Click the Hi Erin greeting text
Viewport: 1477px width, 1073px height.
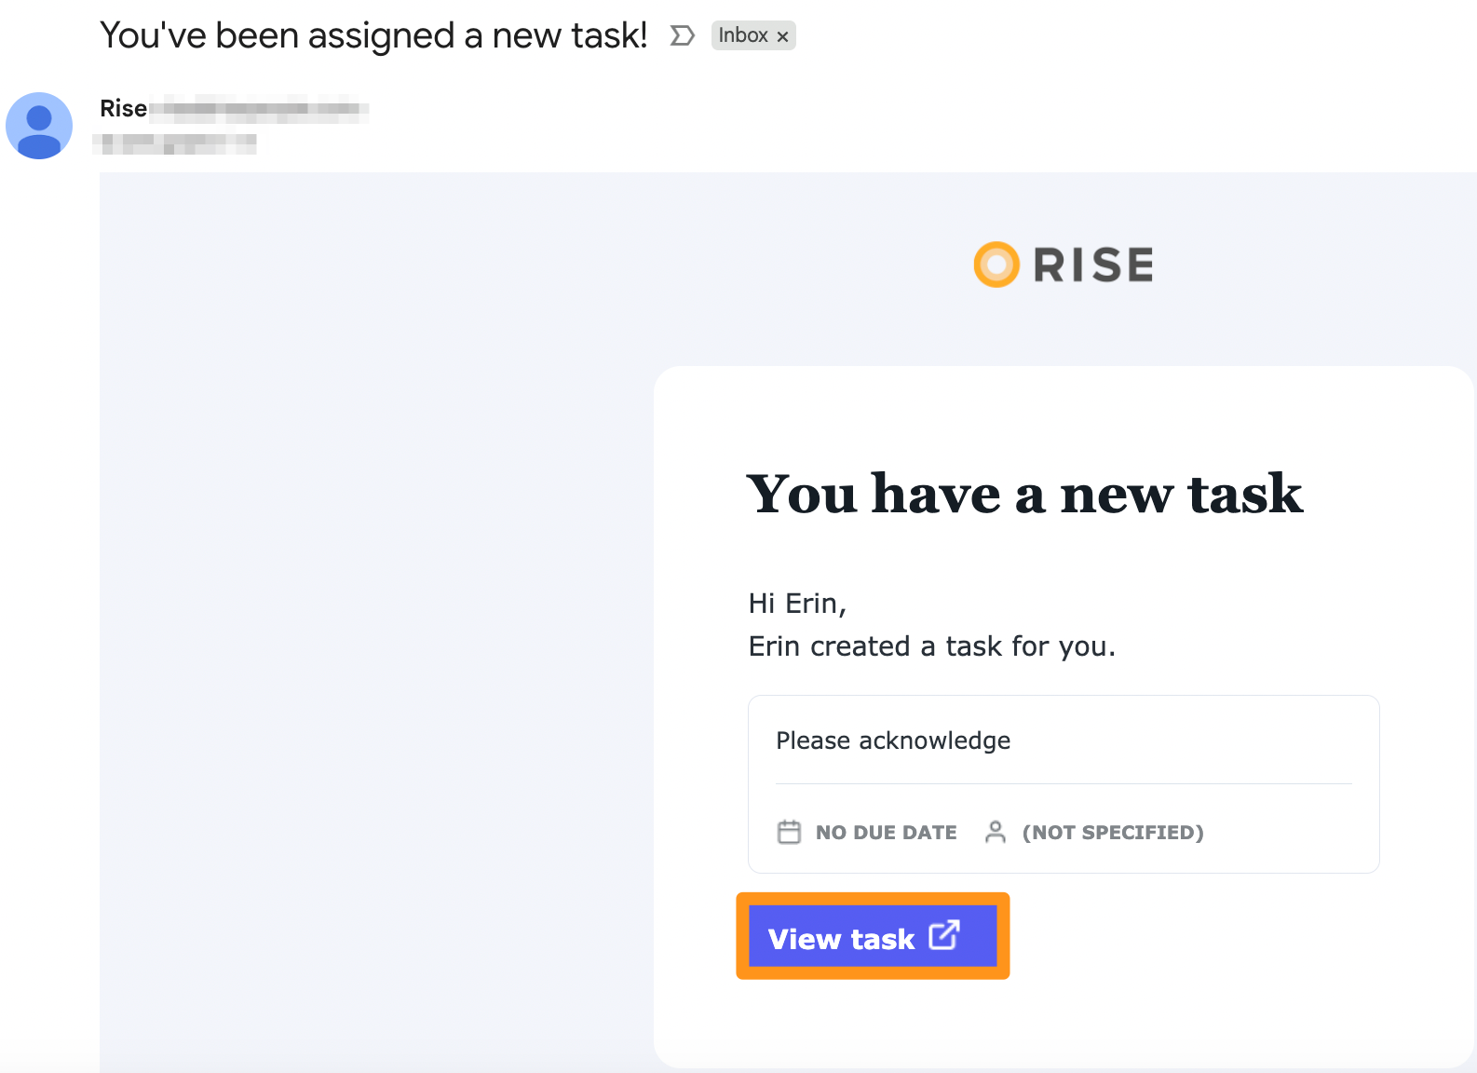click(797, 604)
